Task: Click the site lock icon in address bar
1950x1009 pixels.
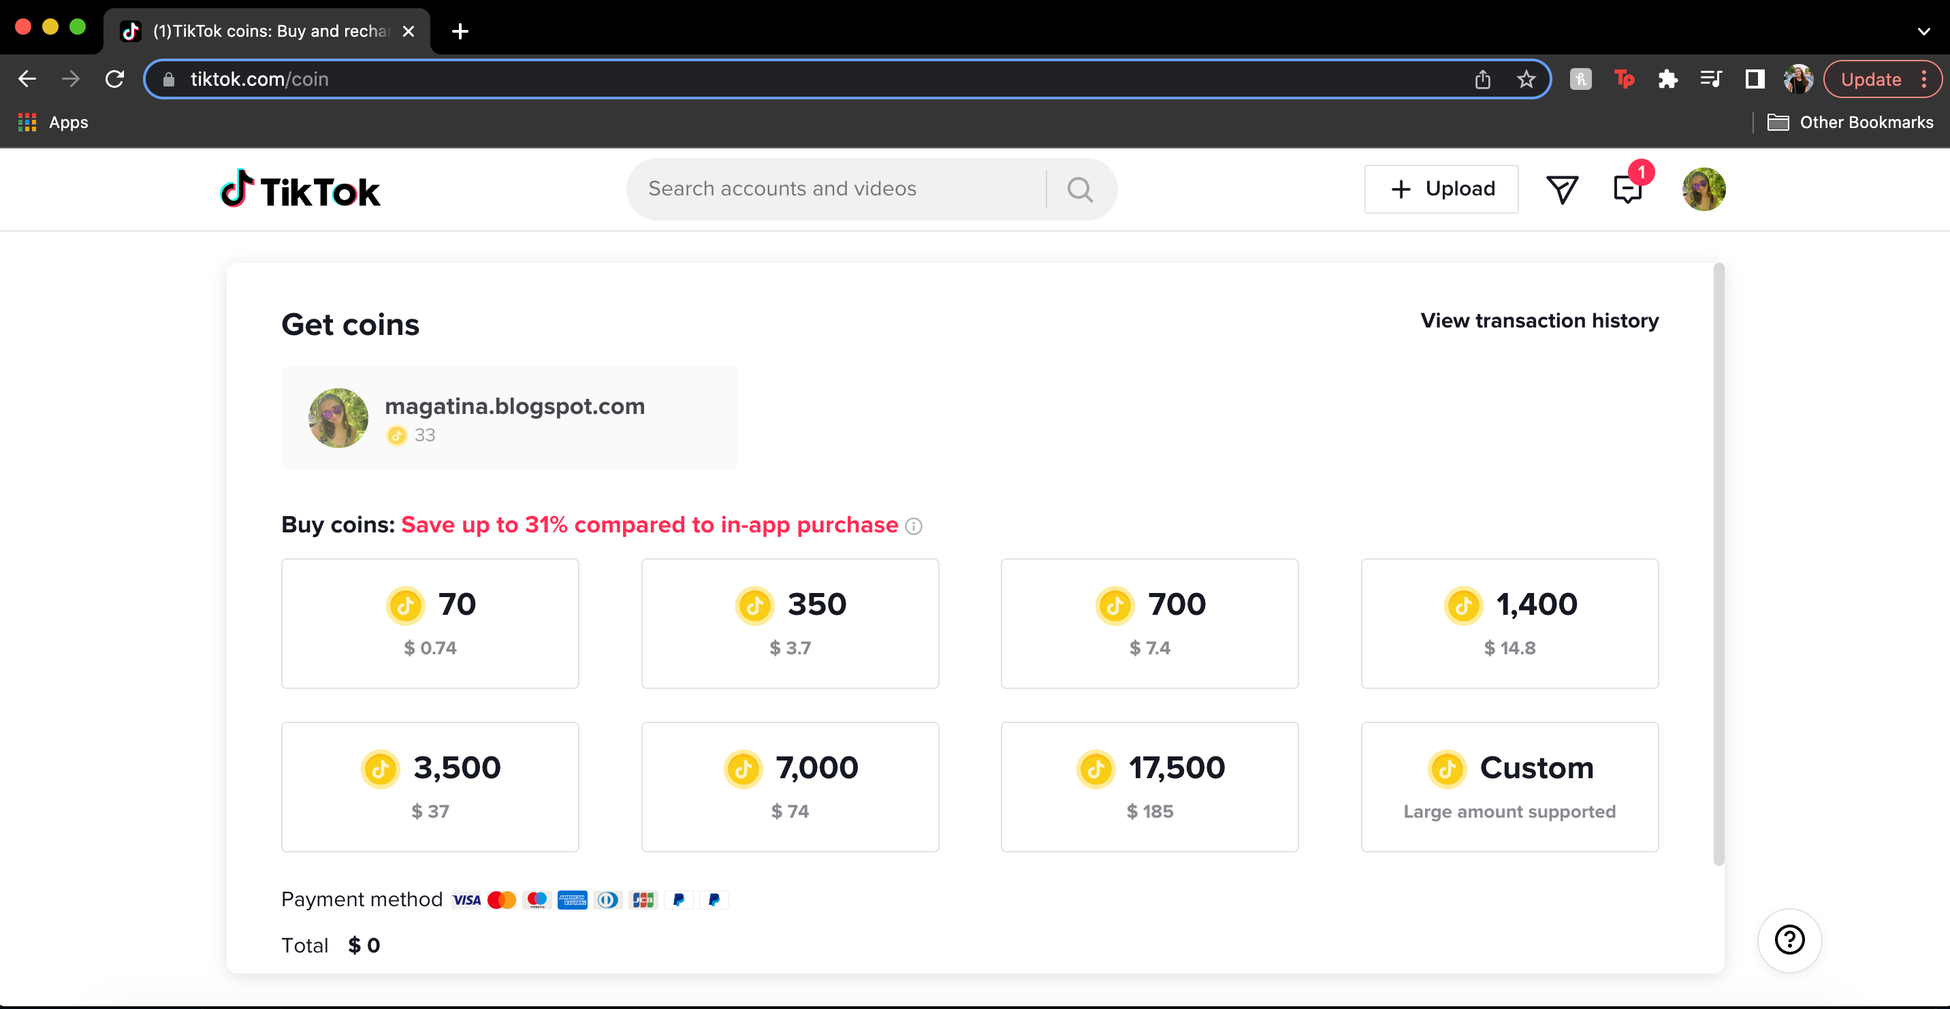Action: [x=169, y=79]
